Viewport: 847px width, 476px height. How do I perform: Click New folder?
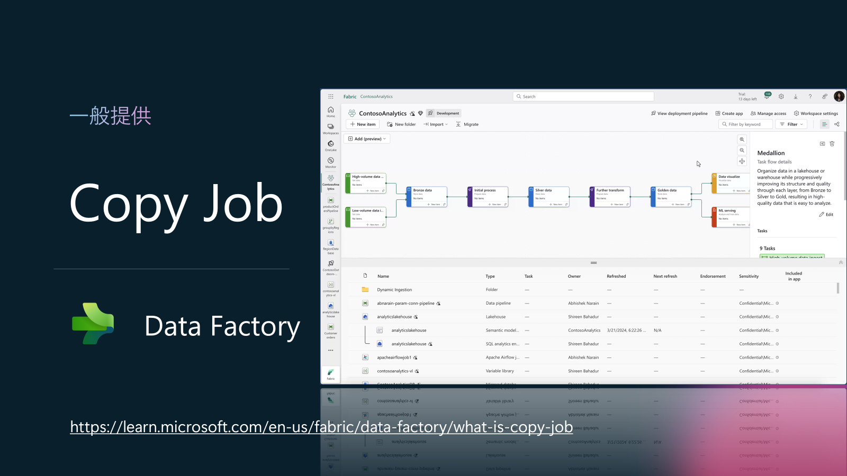(401, 124)
